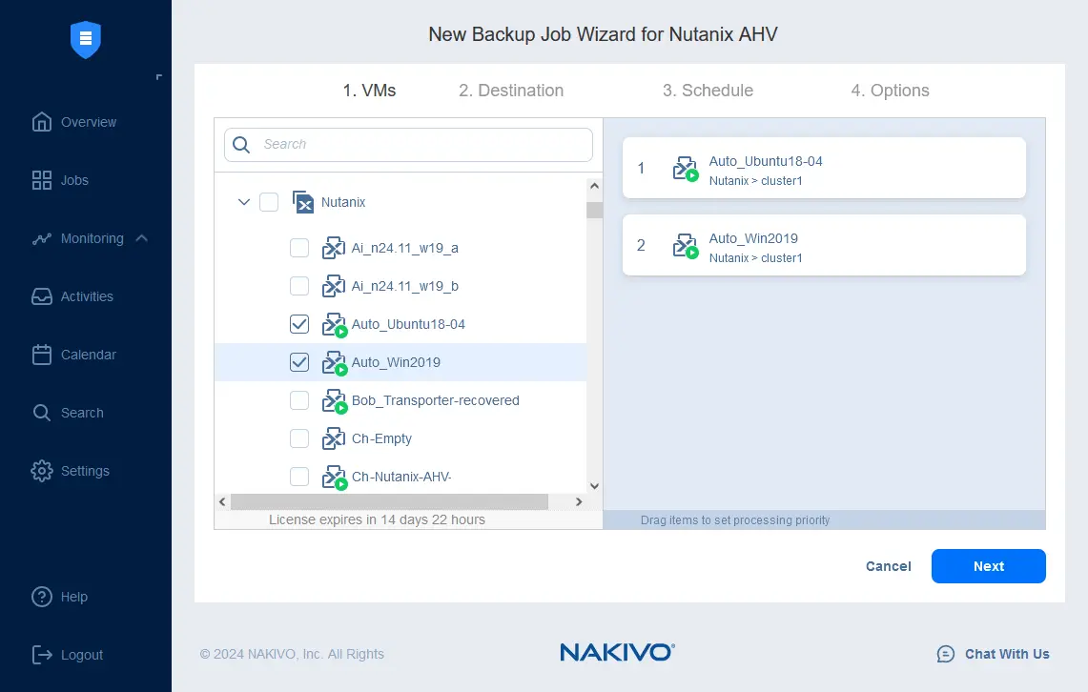Click the vertical scrollbar thumb of the VM tree
This screenshot has width=1088, height=692.
pyautogui.click(x=594, y=210)
